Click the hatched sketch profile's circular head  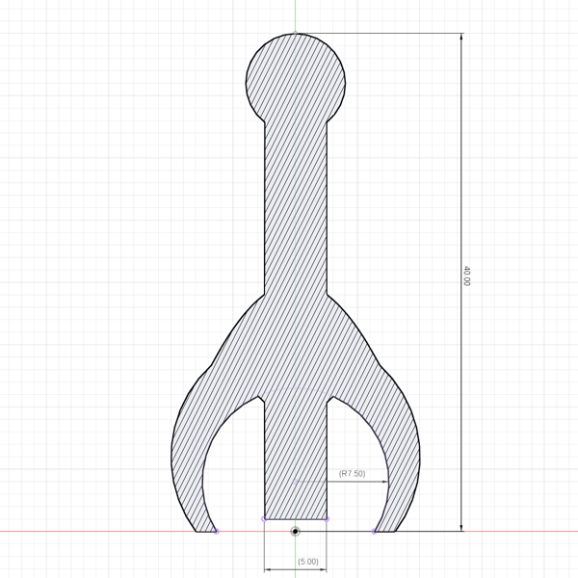click(296, 83)
